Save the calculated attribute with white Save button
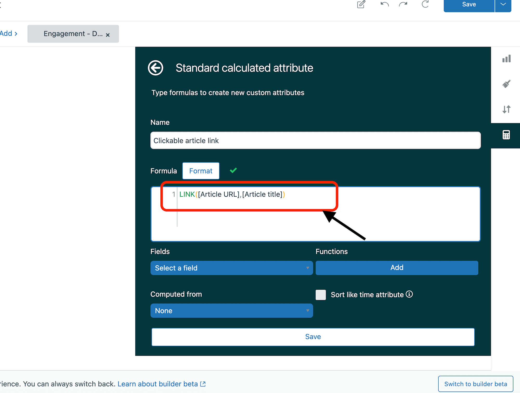 click(313, 337)
